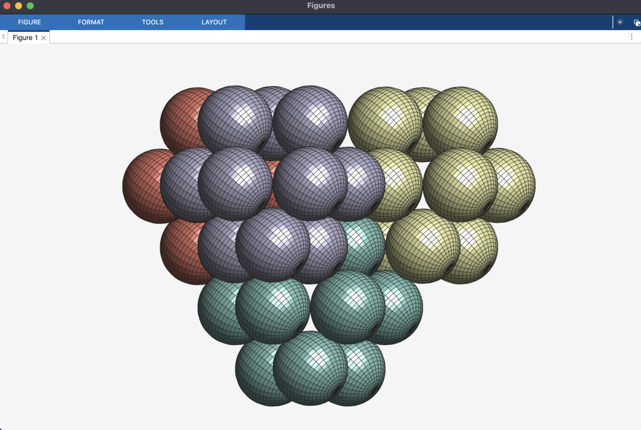This screenshot has height=430, width=641.
Task: Expand the toolstrip dropdown arrow
Action: (x=620, y=22)
